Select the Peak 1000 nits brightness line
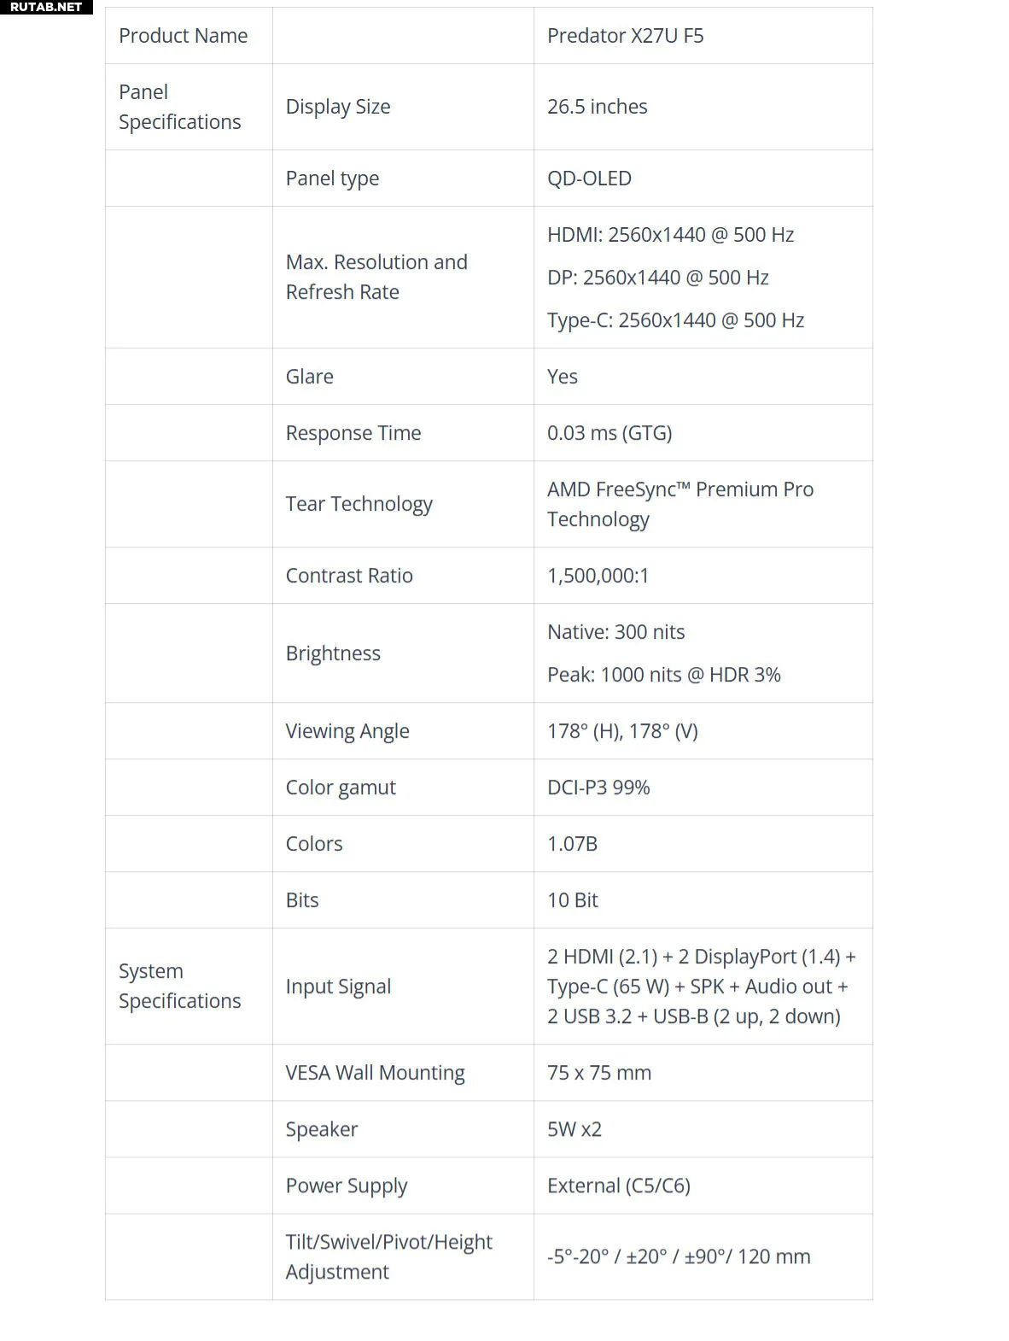Viewport: 1009px width, 1341px height. (663, 675)
